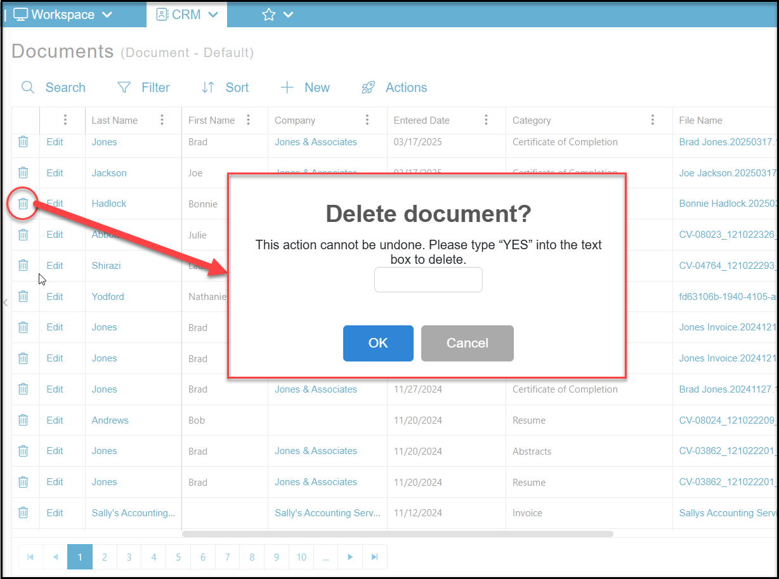Open the Sally's Accounting Serv... company link
The image size is (779, 579).
coord(327,512)
